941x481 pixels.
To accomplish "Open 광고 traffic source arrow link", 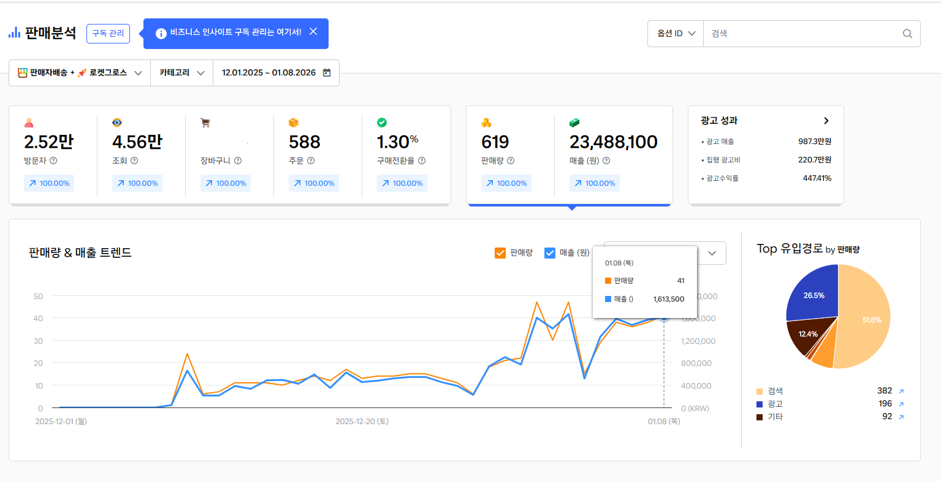I will coord(901,404).
